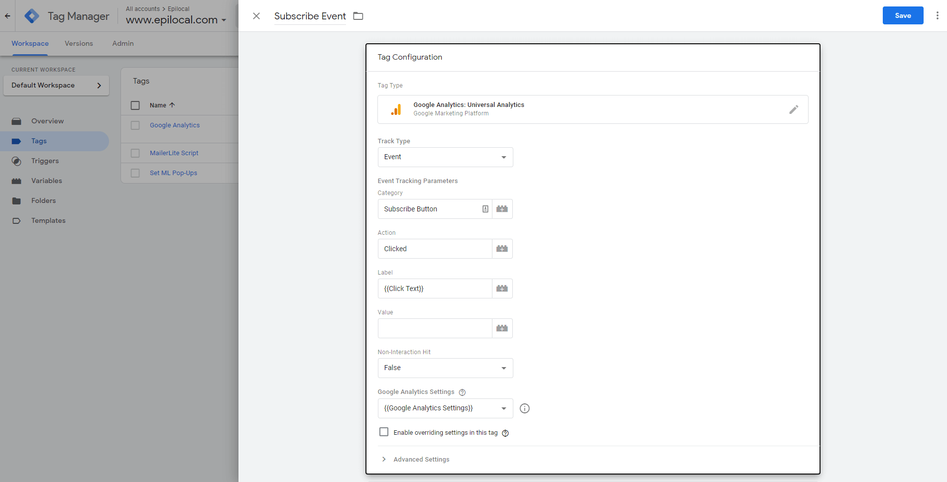Switch to the Versions tab
Image resolution: width=947 pixels, height=482 pixels.
pos(79,44)
